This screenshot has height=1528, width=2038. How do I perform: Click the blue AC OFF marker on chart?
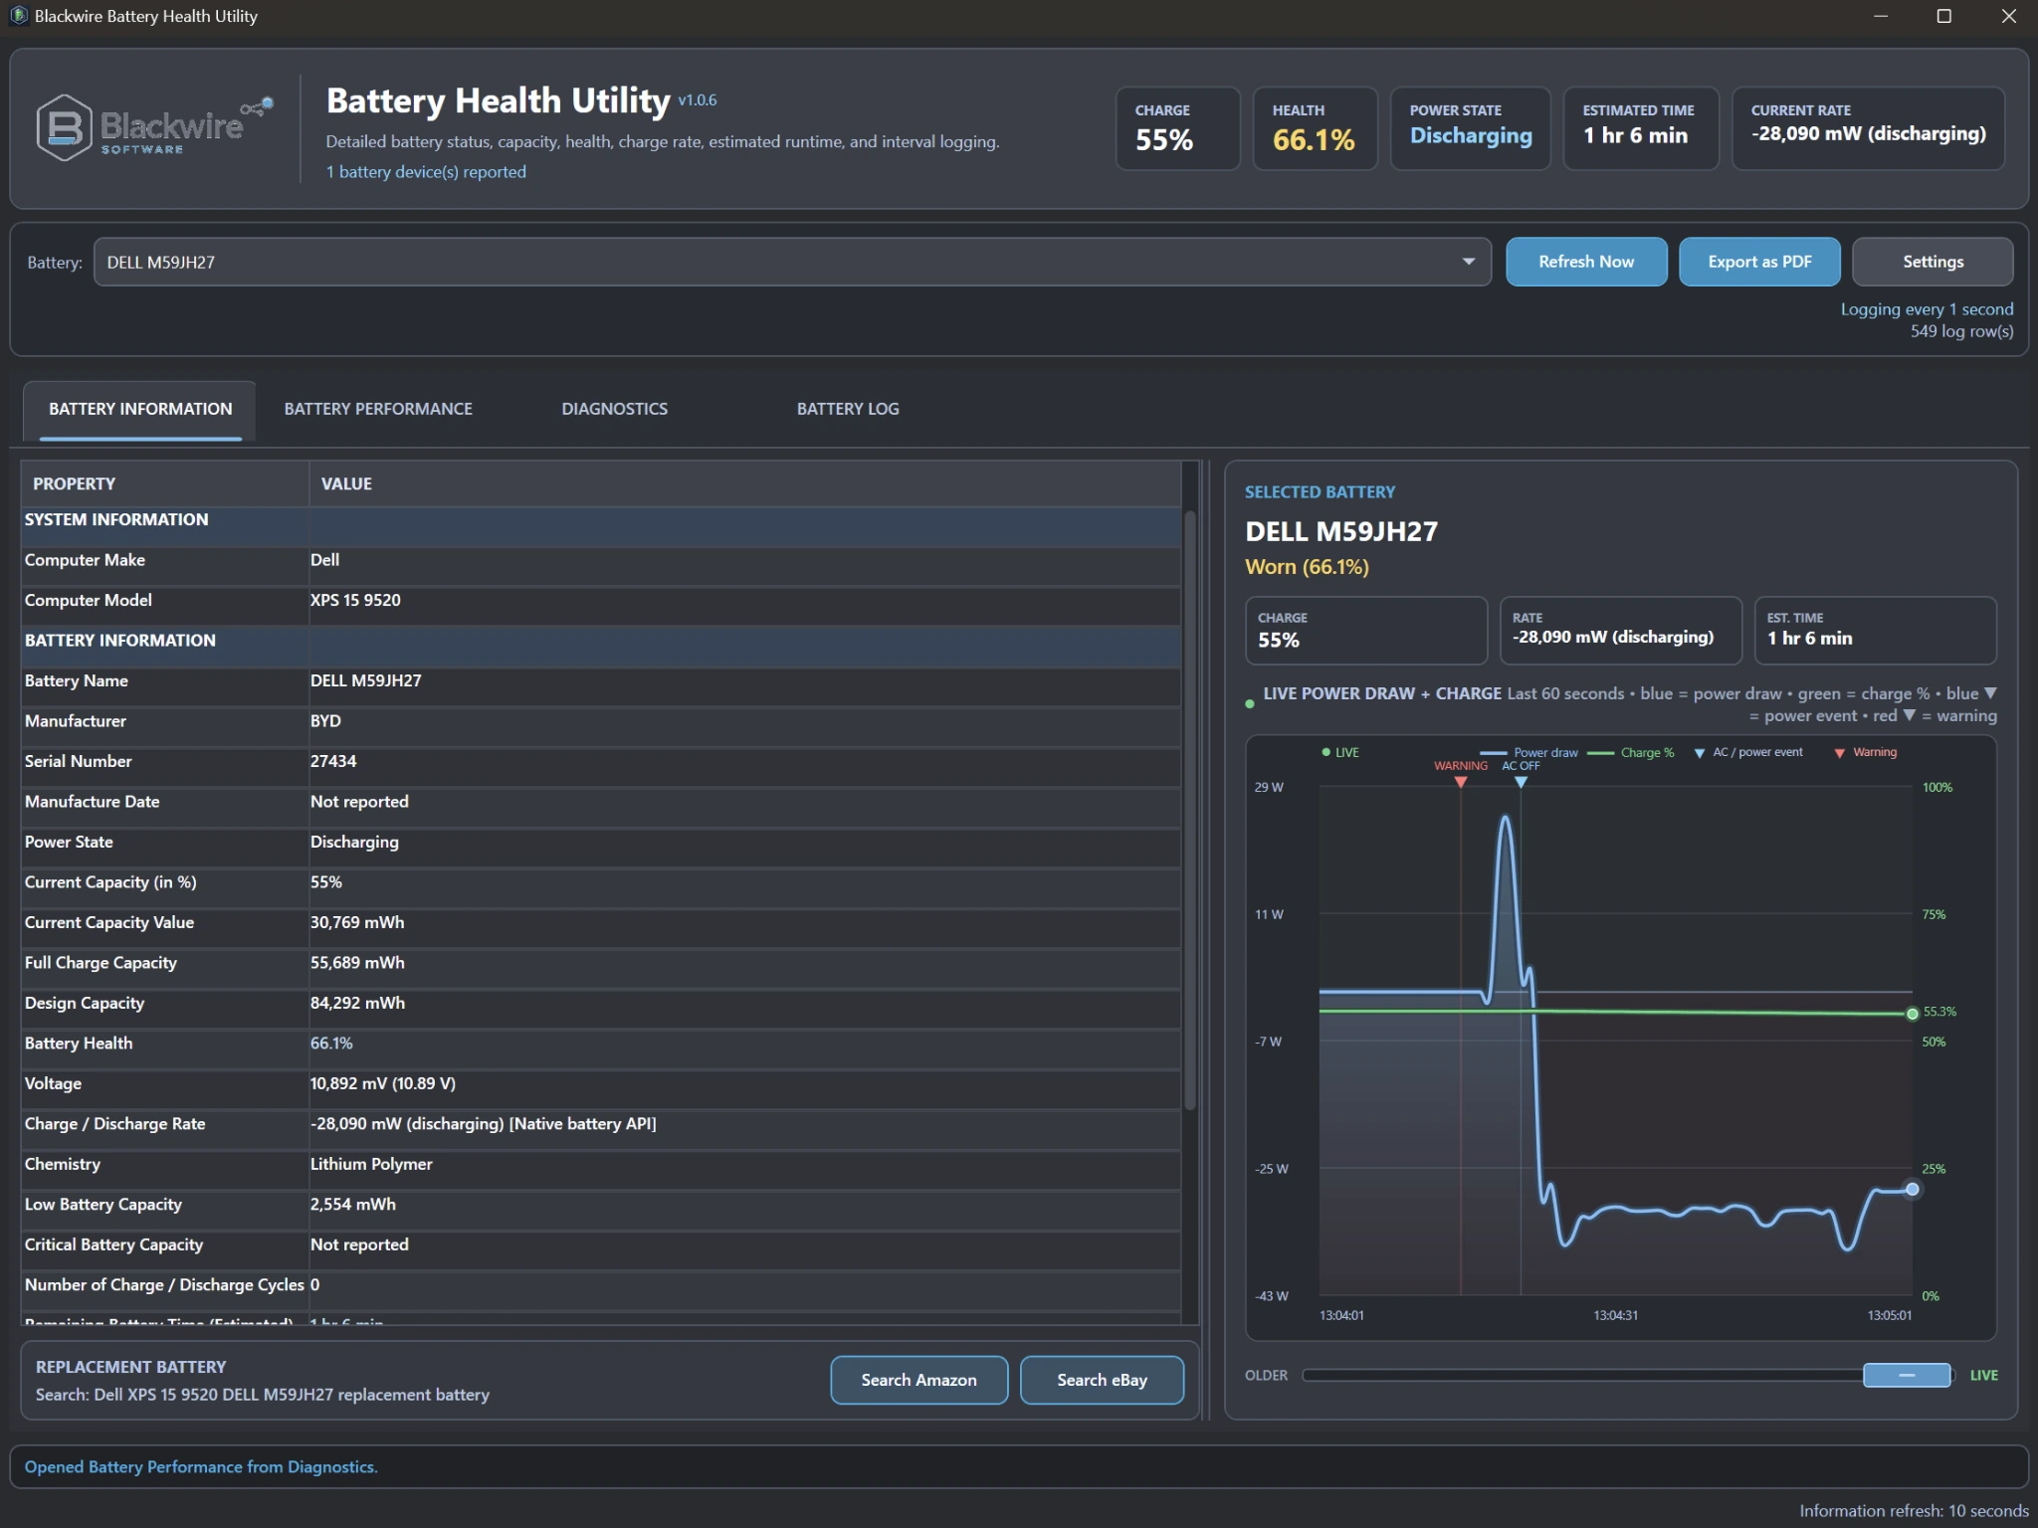click(1521, 782)
